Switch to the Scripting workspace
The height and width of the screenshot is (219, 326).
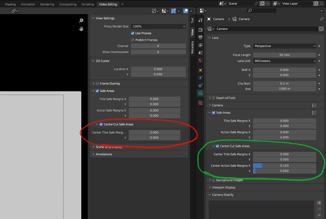point(87,4)
